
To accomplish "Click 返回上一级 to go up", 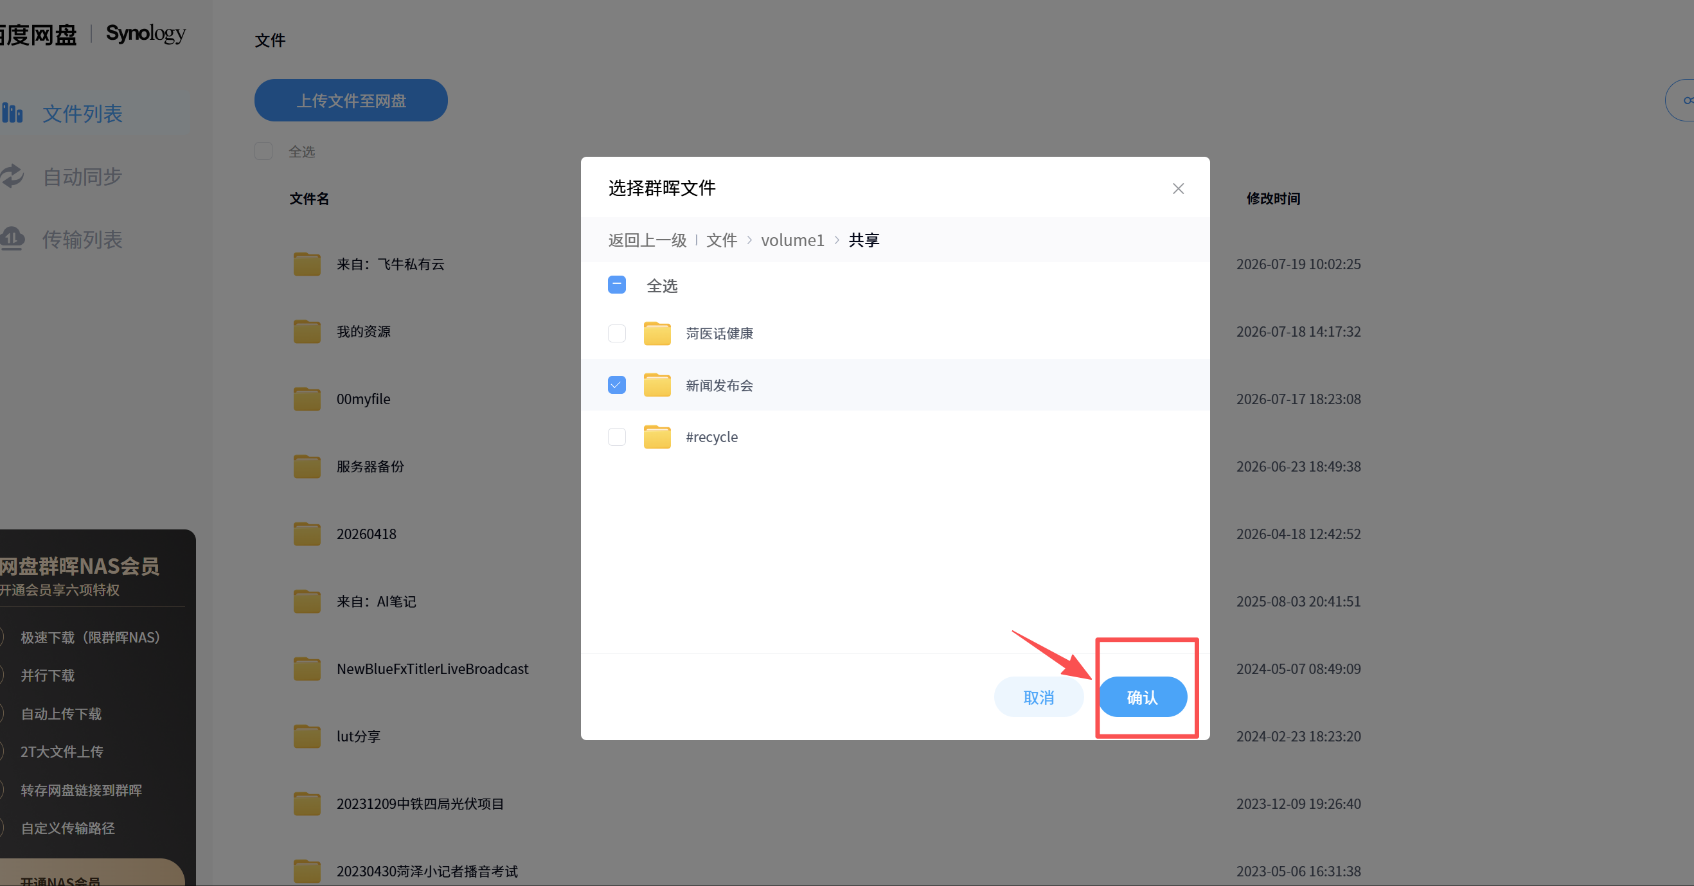I will click(647, 240).
